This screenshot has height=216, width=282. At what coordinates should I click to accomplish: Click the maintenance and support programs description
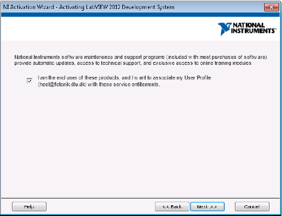point(141,60)
